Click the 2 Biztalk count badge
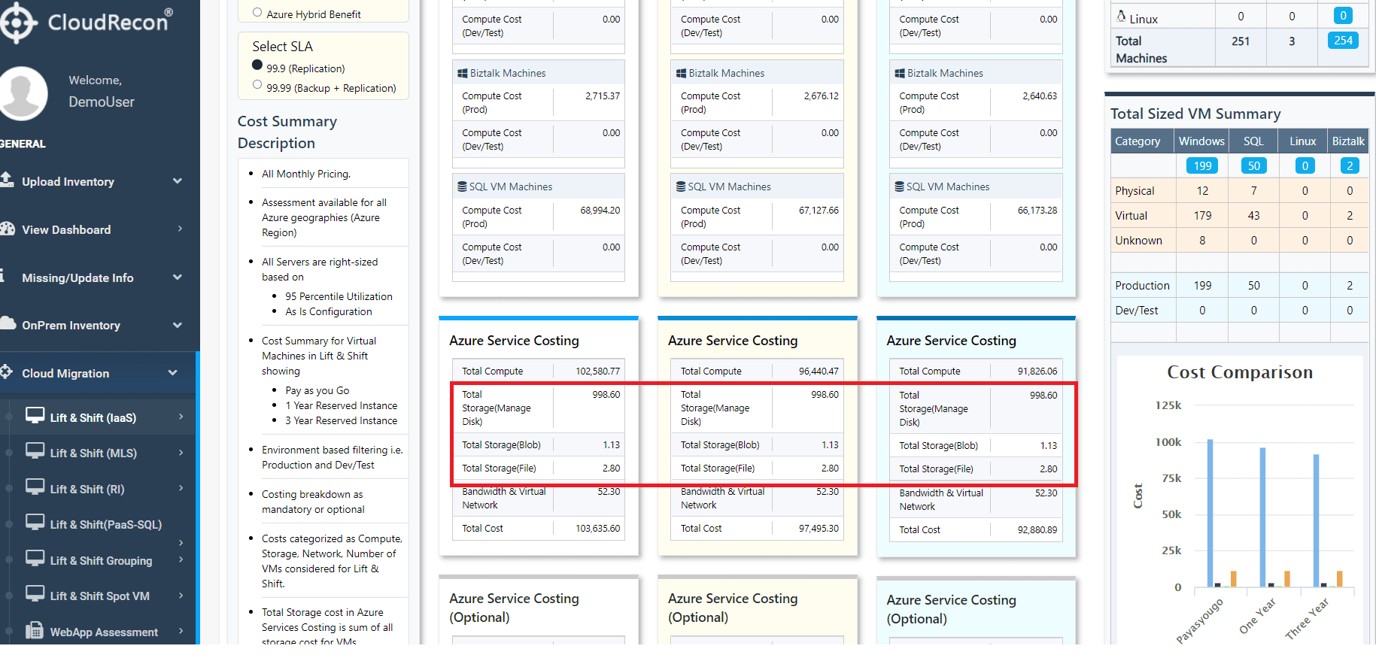The width and height of the screenshot is (1376, 658). point(1350,165)
